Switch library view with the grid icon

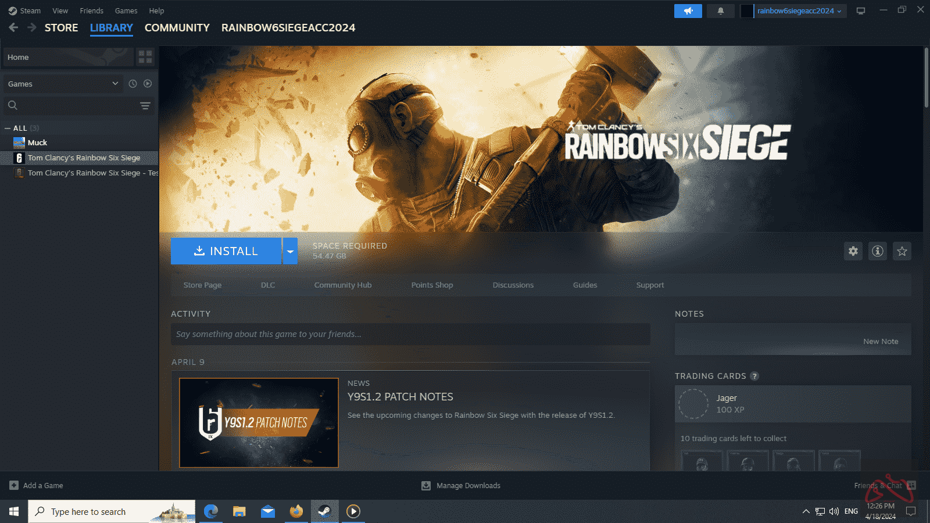pos(145,57)
